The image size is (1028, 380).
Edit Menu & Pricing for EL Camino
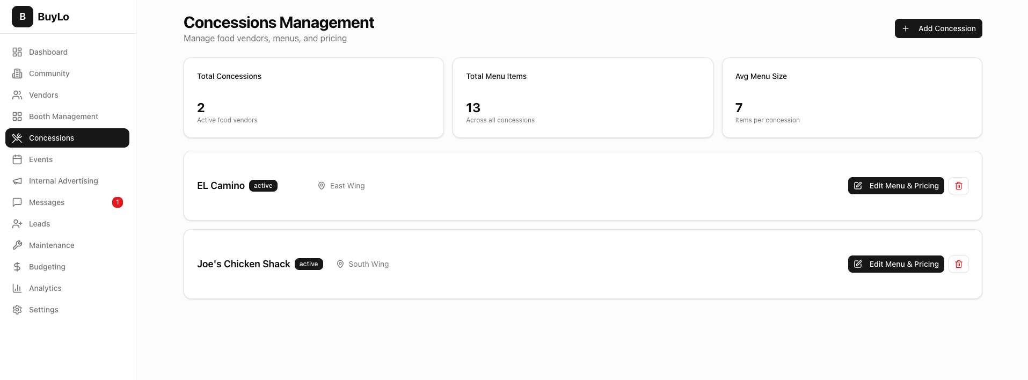(895, 186)
